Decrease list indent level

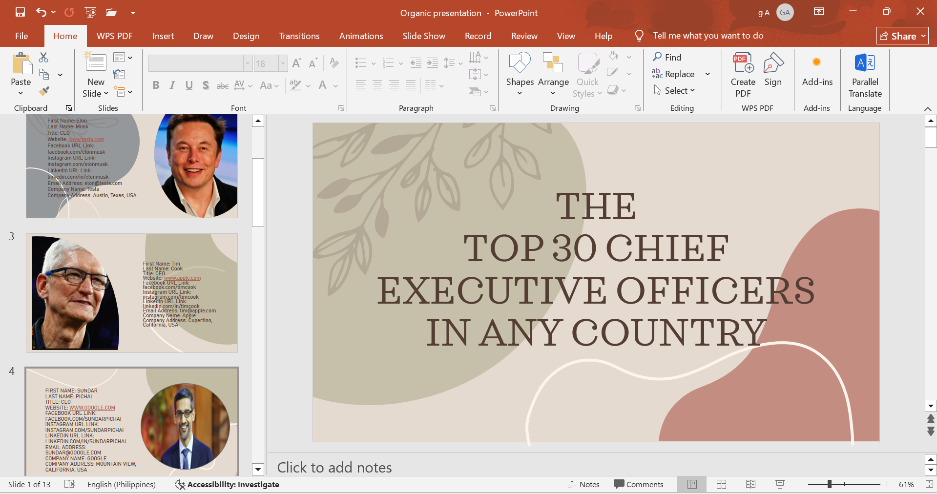pyautogui.click(x=416, y=62)
